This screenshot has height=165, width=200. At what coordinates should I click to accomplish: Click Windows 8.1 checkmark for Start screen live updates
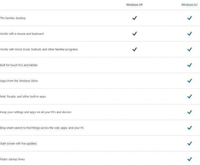[x=189, y=144]
